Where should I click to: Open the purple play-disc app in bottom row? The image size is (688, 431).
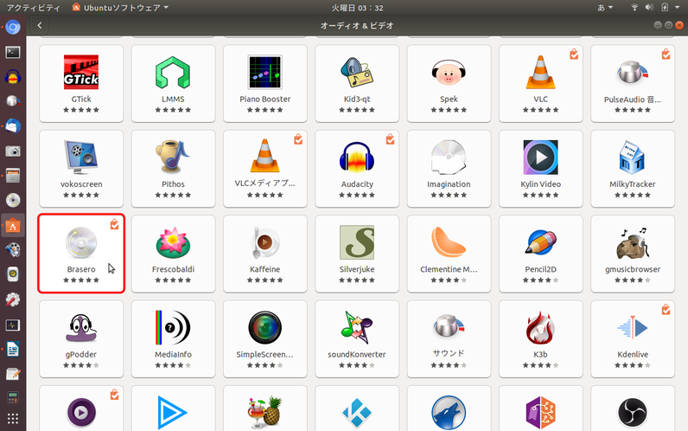tap(81, 408)
